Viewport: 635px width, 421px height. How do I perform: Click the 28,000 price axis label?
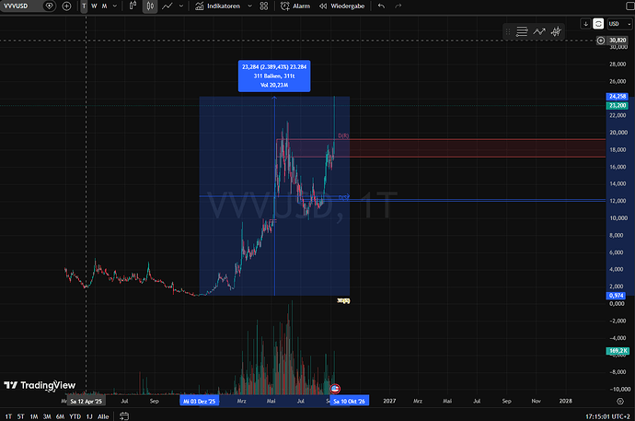click(x=618, y=64)
